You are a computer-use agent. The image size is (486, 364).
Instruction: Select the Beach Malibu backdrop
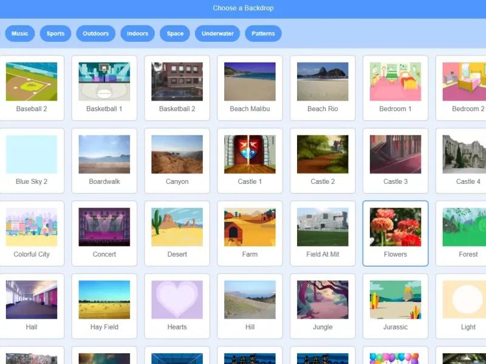(x=250, y=88)
